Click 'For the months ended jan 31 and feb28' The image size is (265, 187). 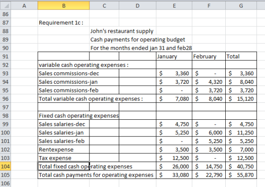[141, 48]
